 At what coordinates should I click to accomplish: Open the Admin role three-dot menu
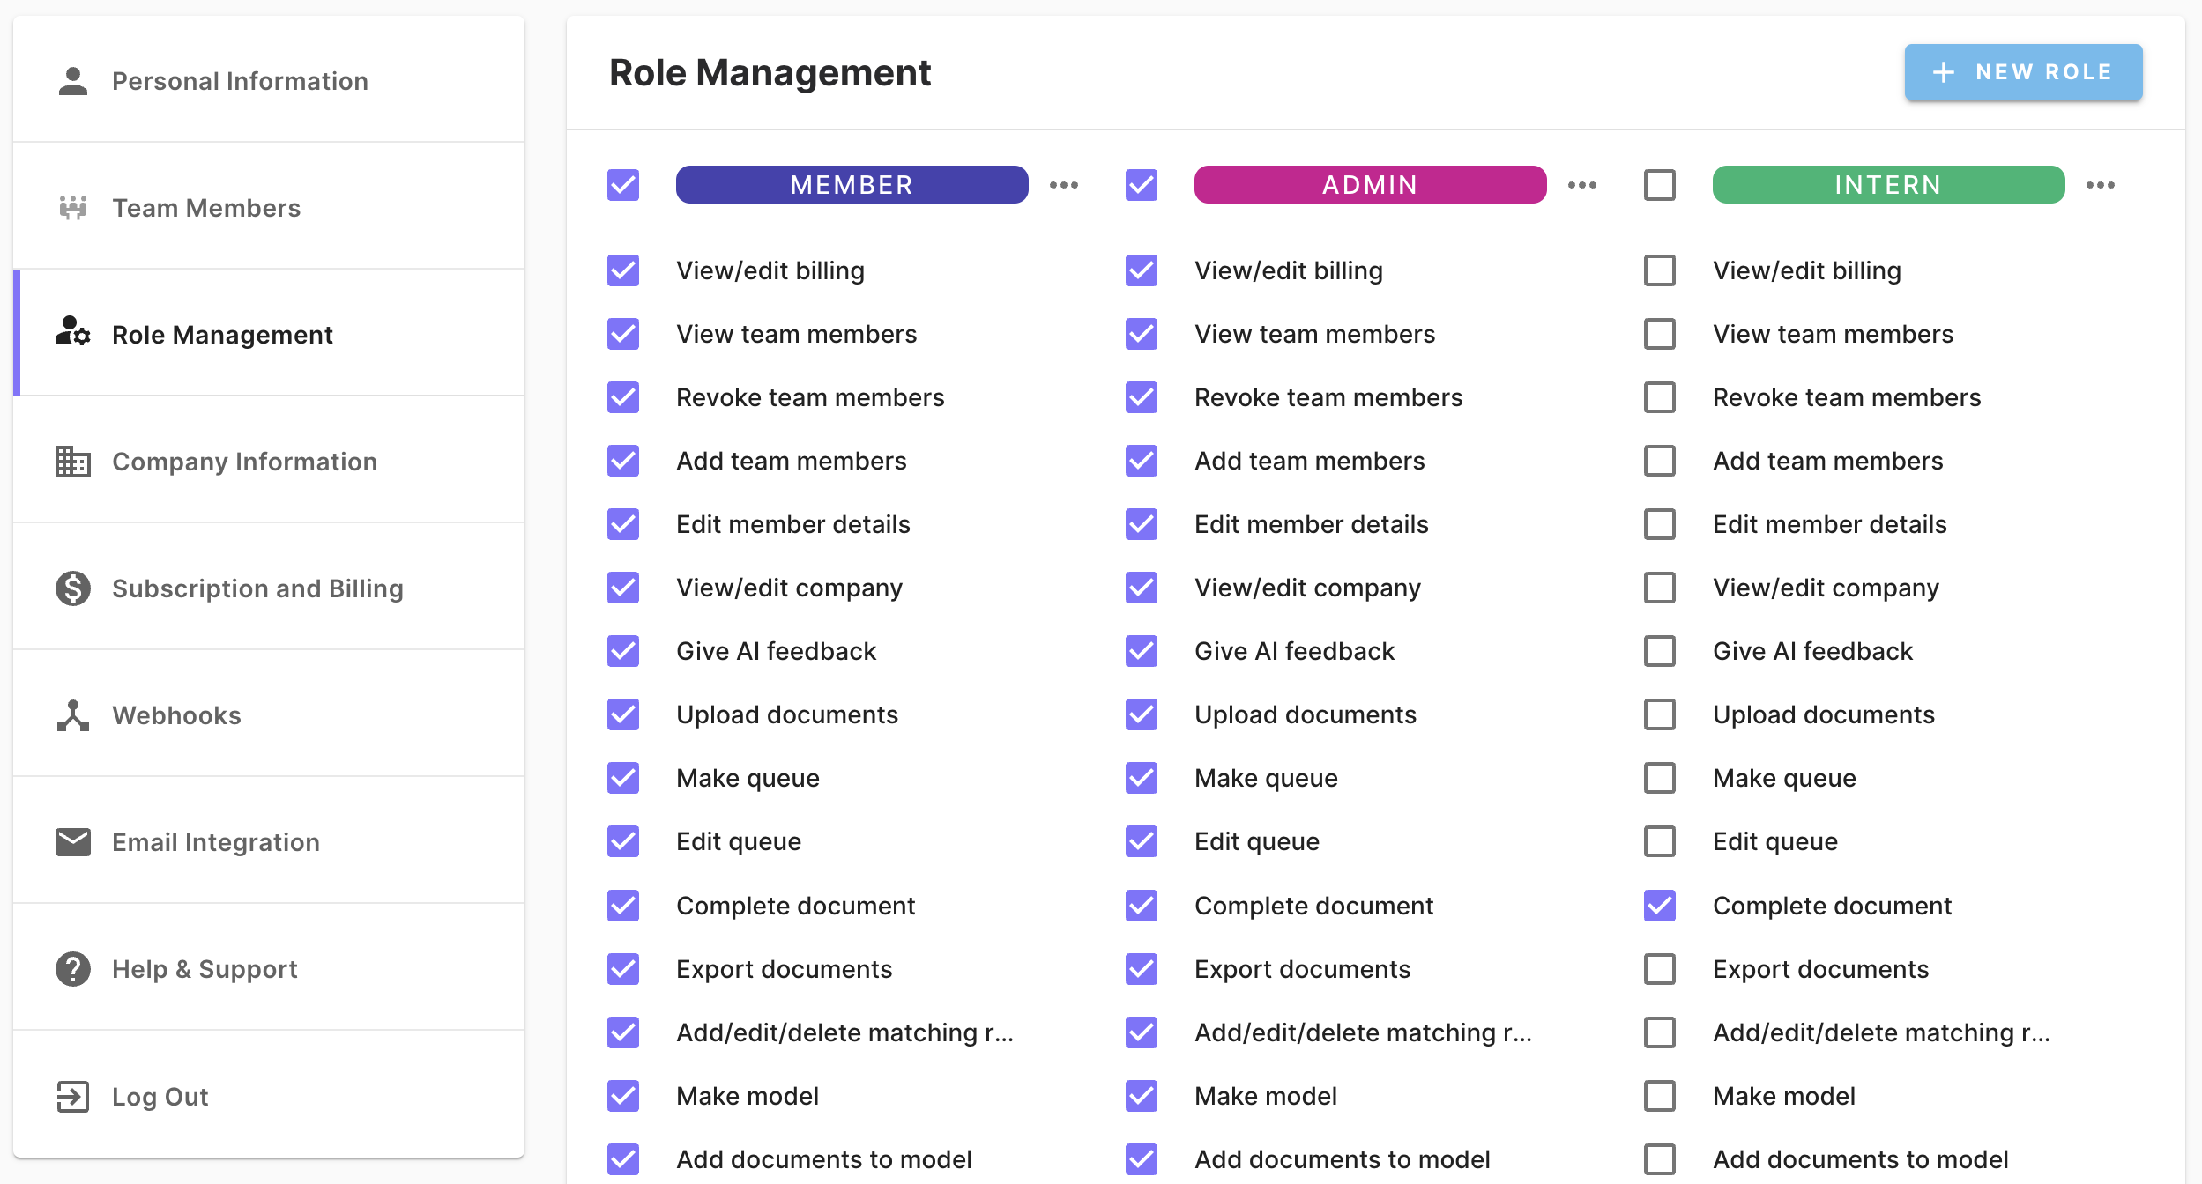point(1582,185)
